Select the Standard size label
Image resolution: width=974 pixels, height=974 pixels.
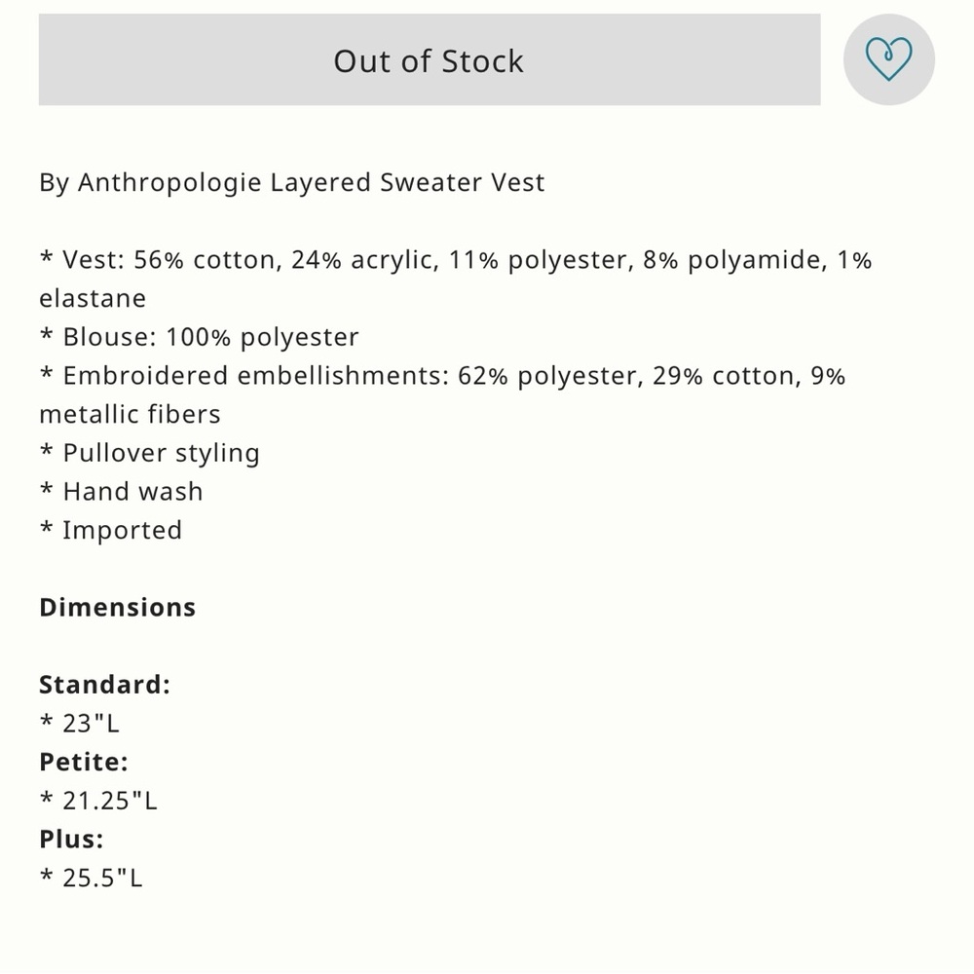104,685
